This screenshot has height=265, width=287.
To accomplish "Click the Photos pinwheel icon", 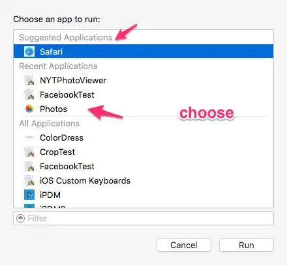I will 29,109.
